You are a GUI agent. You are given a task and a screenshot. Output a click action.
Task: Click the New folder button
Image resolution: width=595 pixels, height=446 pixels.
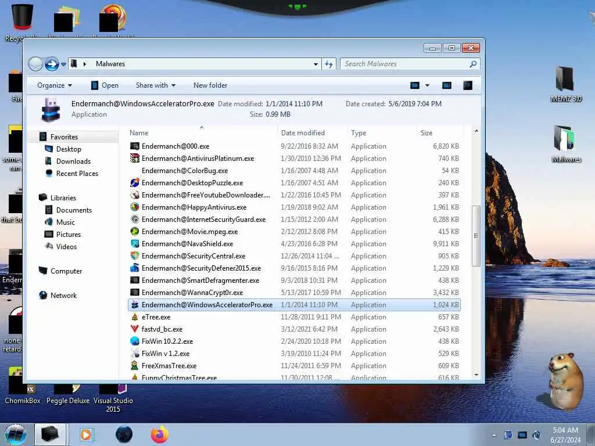pyautogui.click(x=210, y=85)
